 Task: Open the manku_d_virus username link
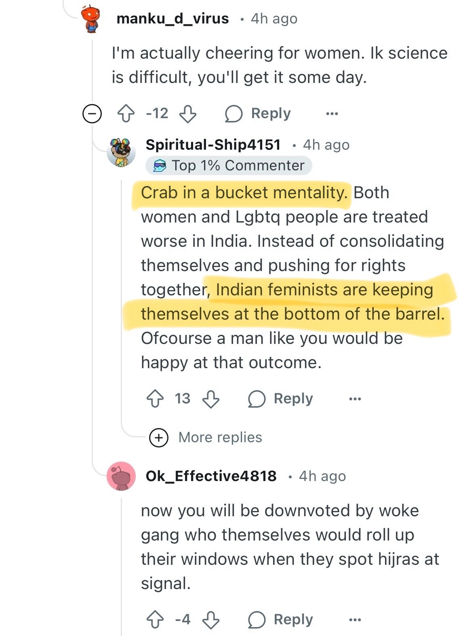(173, 19)
